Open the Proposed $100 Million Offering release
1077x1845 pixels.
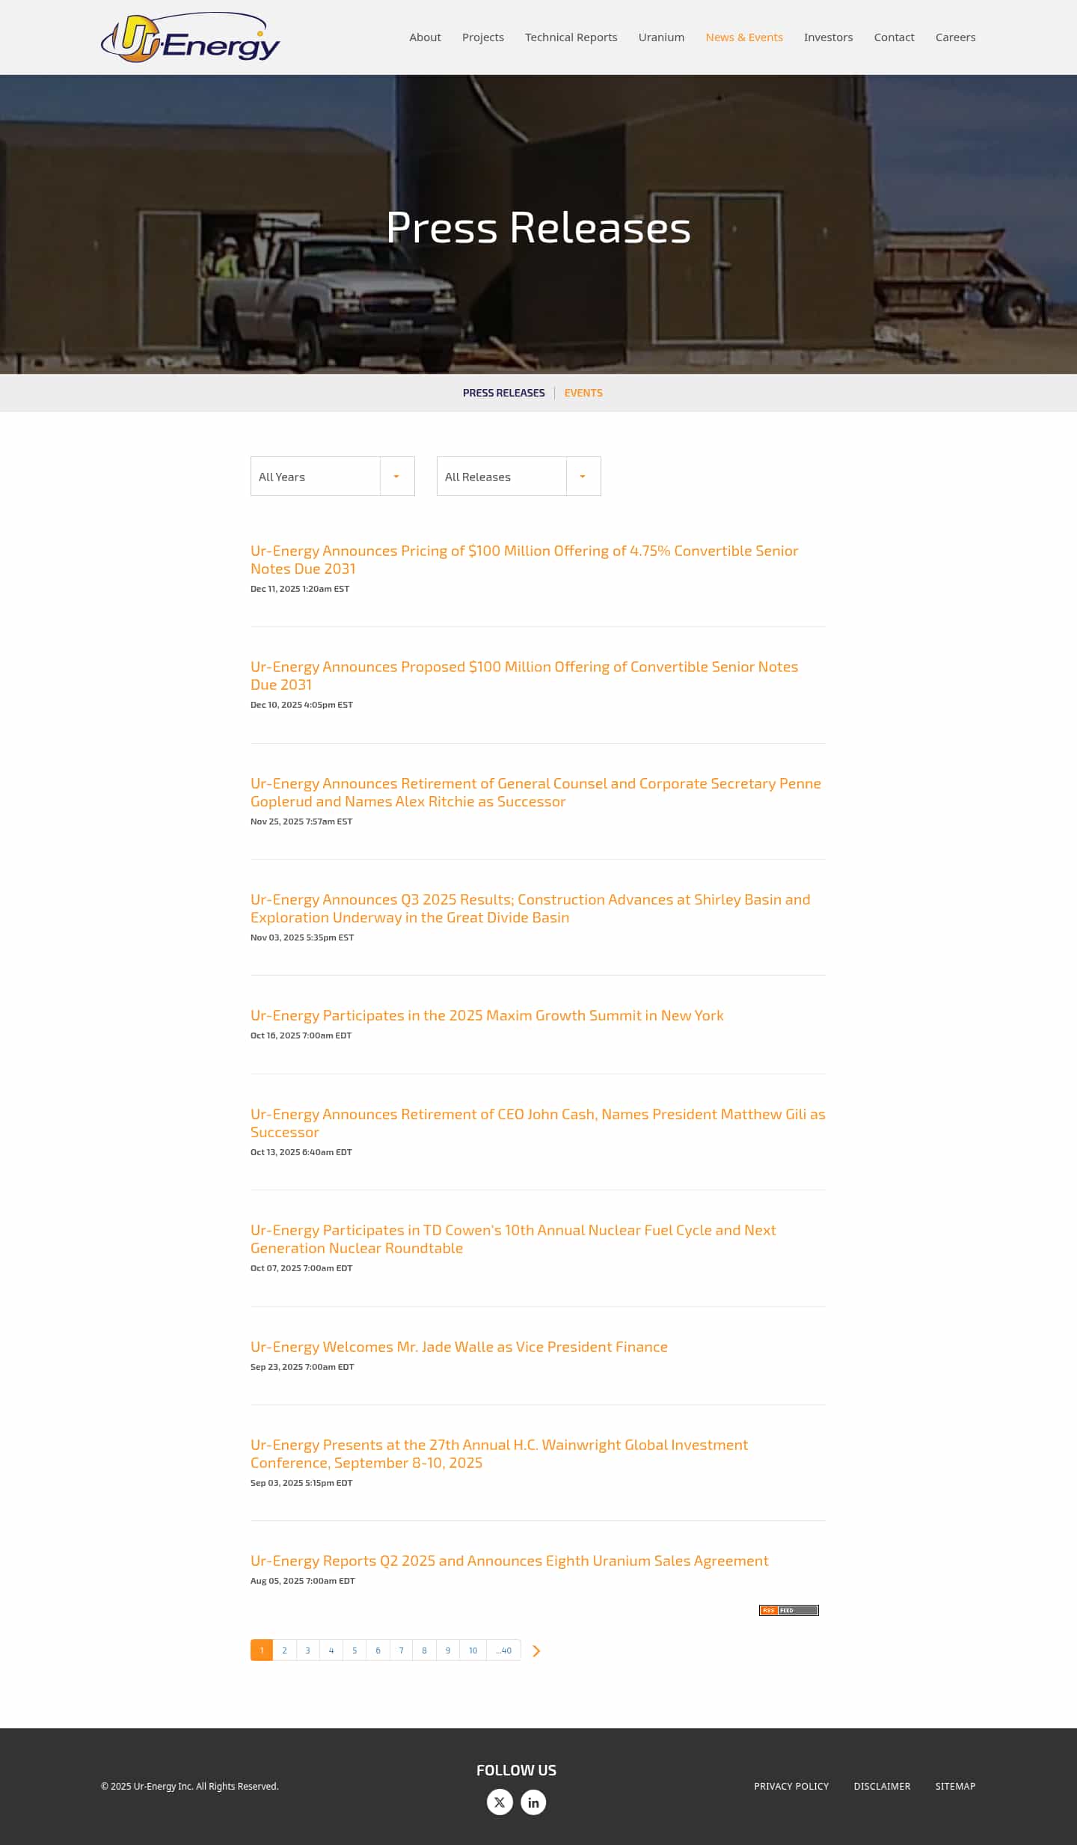coord(524,676)
